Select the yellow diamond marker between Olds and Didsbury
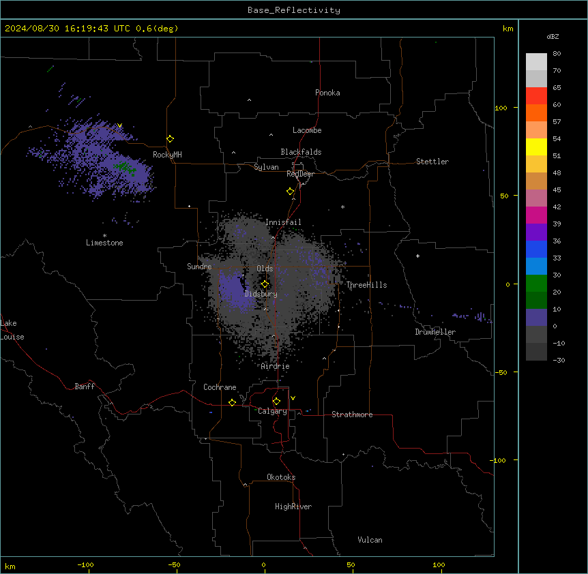The image size is (588, 574). click(265, 284)
